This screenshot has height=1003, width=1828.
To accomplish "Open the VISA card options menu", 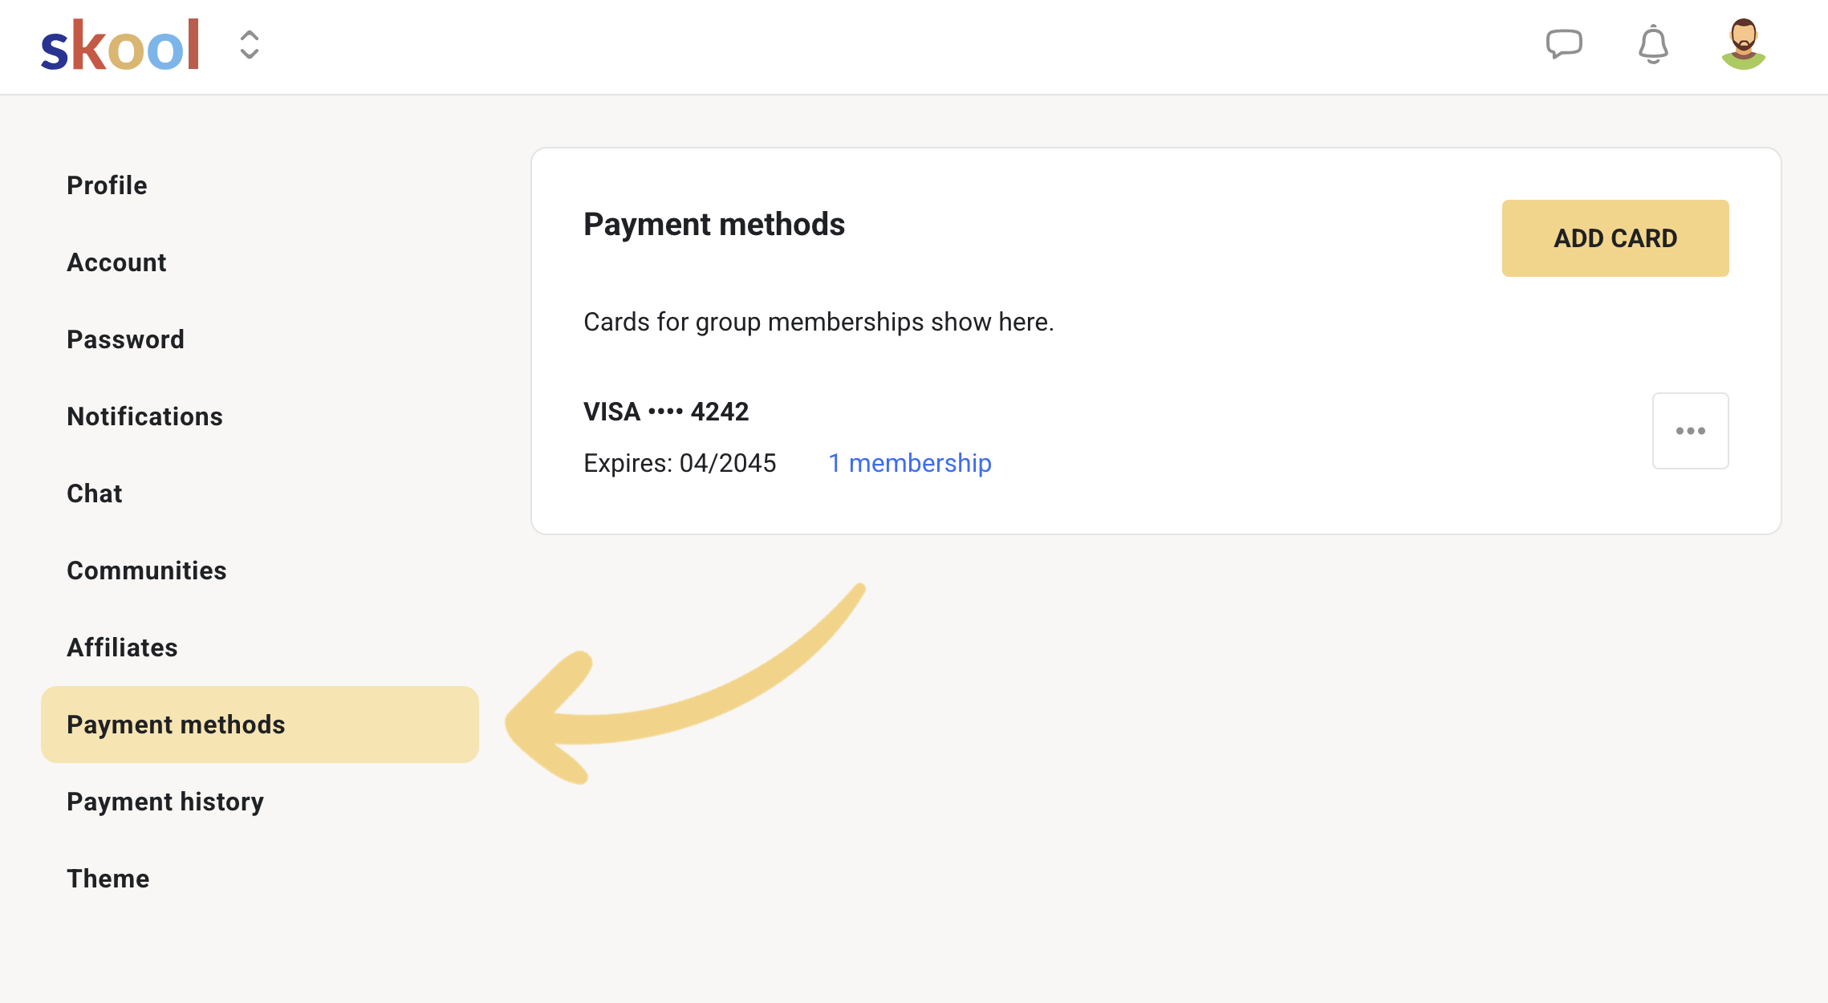I will pyautogui.click(x=1690, y=431).
